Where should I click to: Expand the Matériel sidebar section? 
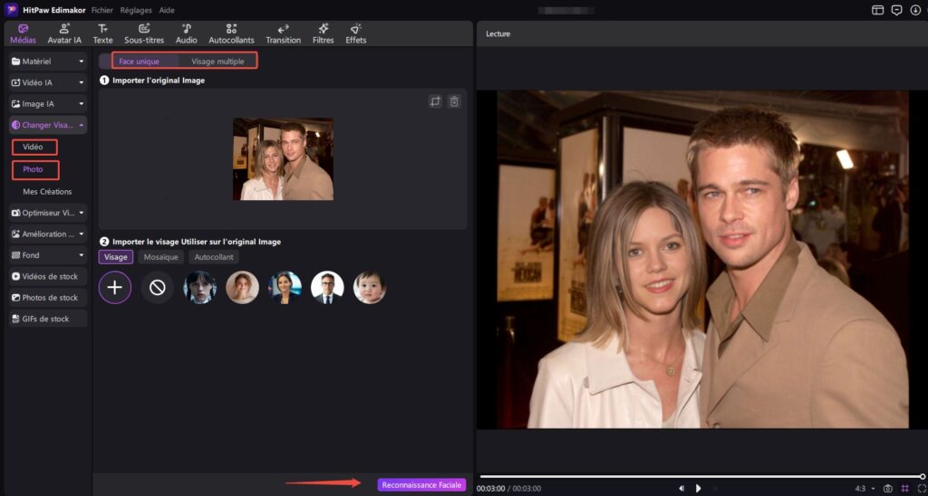48,62
